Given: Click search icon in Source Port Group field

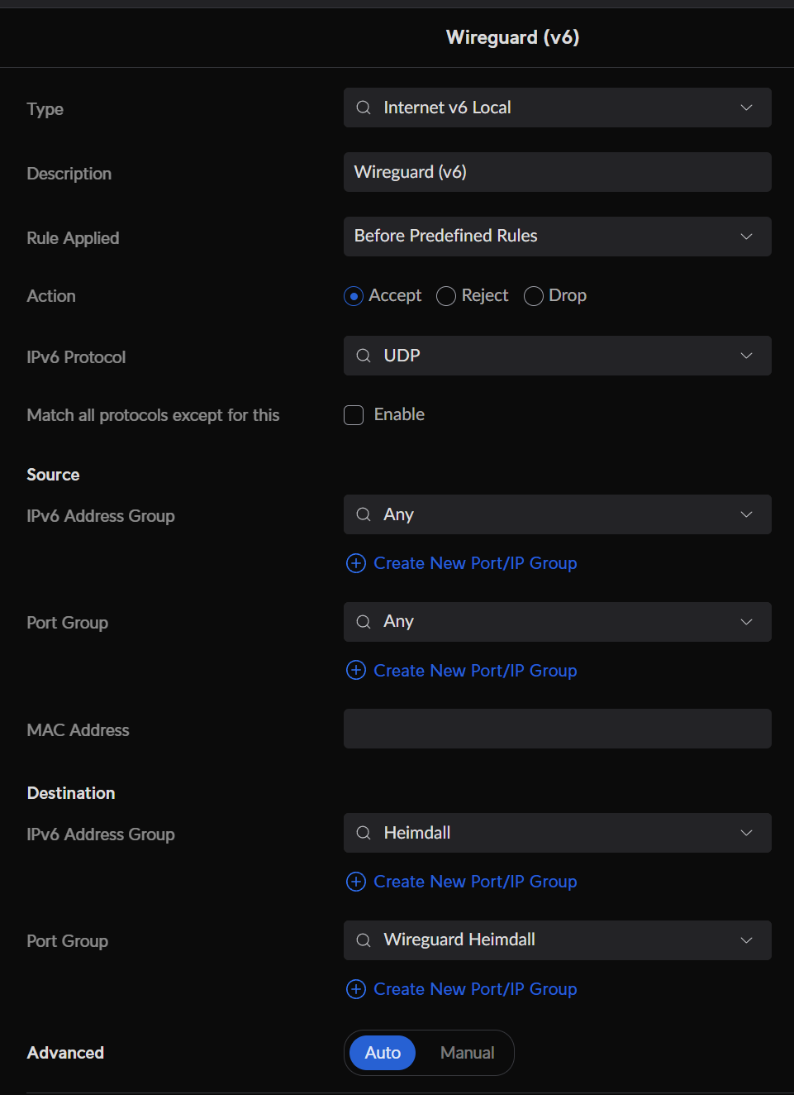Looking at the screenshot, I should [364, 622].
